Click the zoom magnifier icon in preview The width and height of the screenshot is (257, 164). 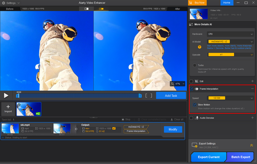pos(172,84)
